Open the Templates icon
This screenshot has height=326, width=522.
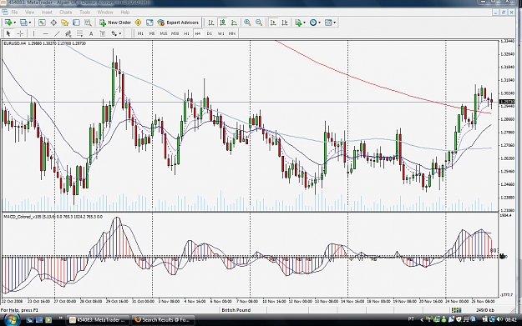328,23
